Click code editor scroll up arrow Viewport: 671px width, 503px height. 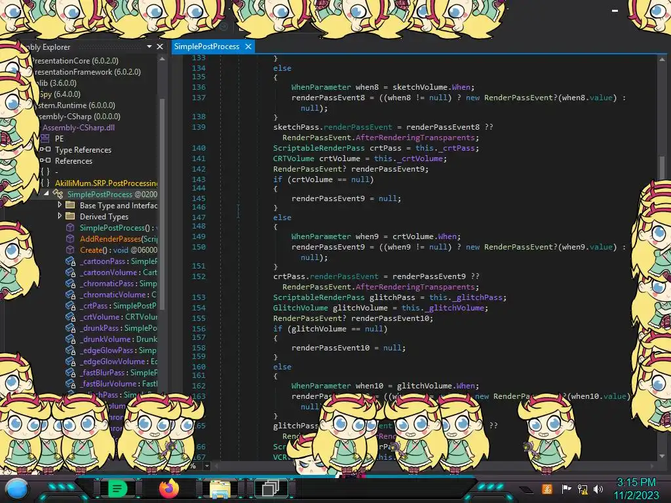[x=662, y=60]
